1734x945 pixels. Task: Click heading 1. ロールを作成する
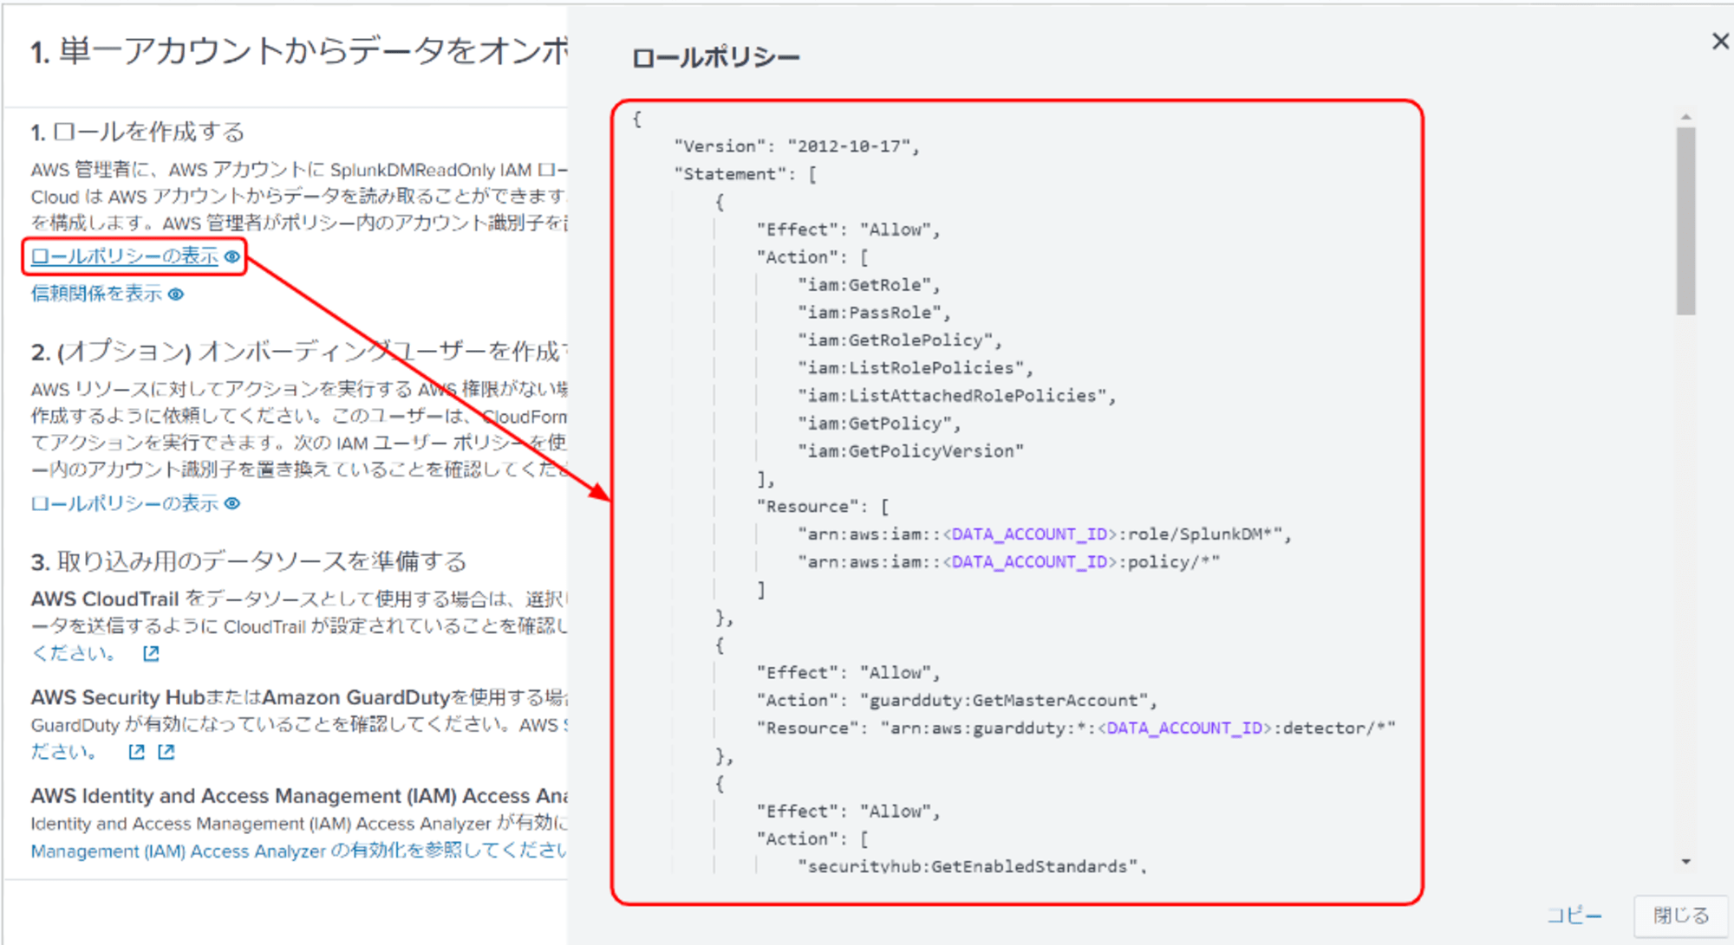(x=138, y=132)
